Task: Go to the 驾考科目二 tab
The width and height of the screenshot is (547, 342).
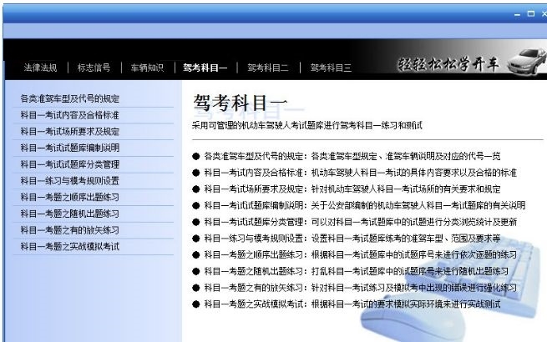Action: point(268,68)
